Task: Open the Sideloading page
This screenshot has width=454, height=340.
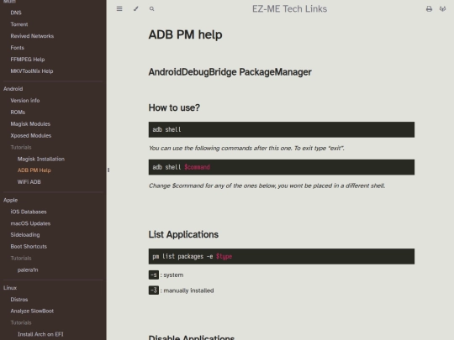Action: click(25, 235)
